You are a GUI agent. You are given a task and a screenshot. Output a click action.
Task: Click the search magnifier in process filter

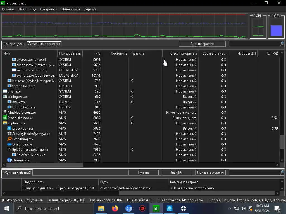[x=282, y=43]
